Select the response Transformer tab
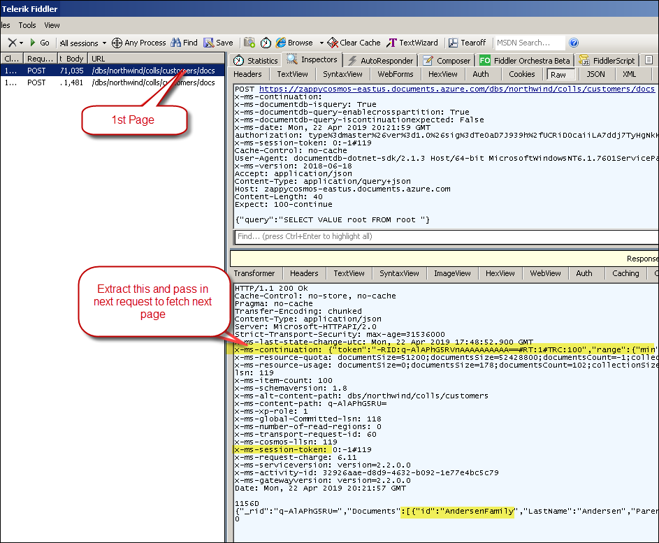The image size is (659, 543). 254,274
